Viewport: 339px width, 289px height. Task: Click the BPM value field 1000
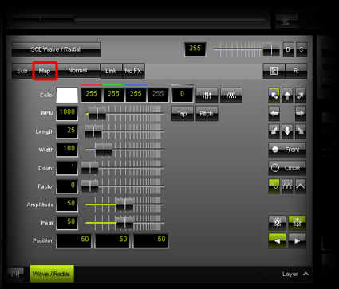pos(67,114)
